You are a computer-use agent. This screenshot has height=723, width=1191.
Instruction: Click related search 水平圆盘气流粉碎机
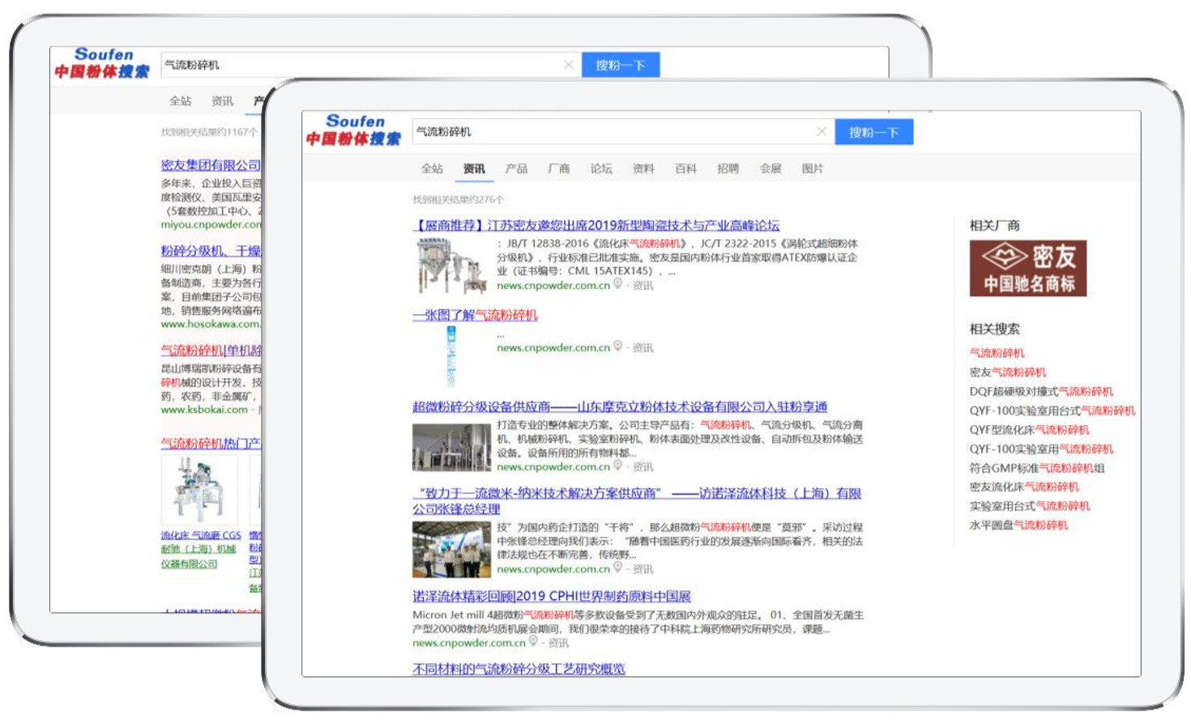point(1018,525)
